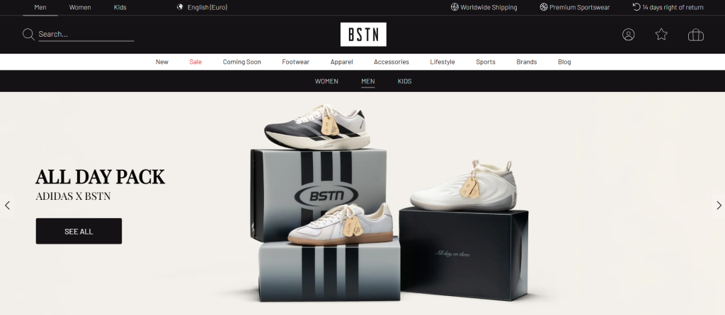This screenshot has width=725, height=315.
Task: Switch to Women in top bar
Action: click(80, 7)
